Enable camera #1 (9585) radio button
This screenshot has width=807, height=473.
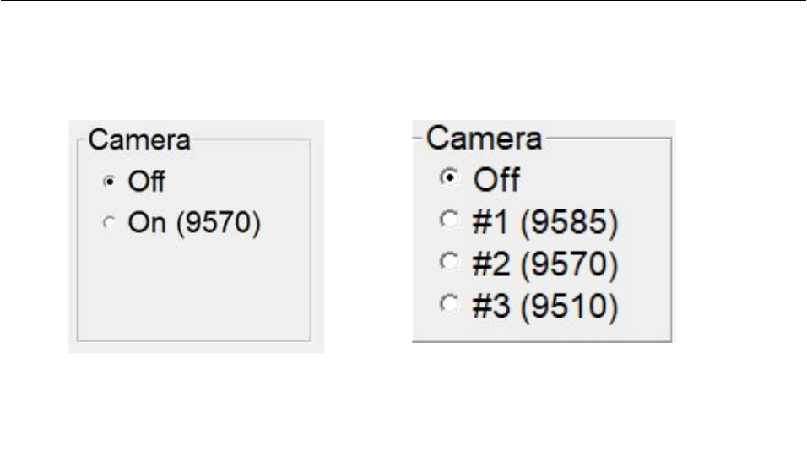click(452, 220)
